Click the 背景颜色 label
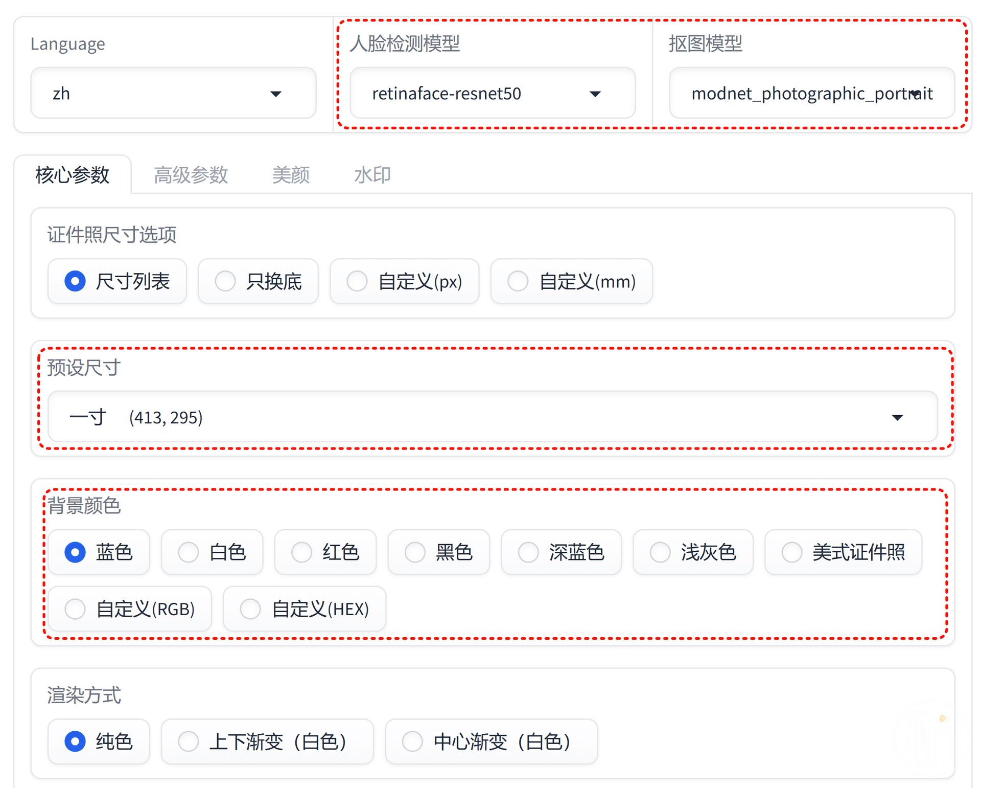 [84, 506]
